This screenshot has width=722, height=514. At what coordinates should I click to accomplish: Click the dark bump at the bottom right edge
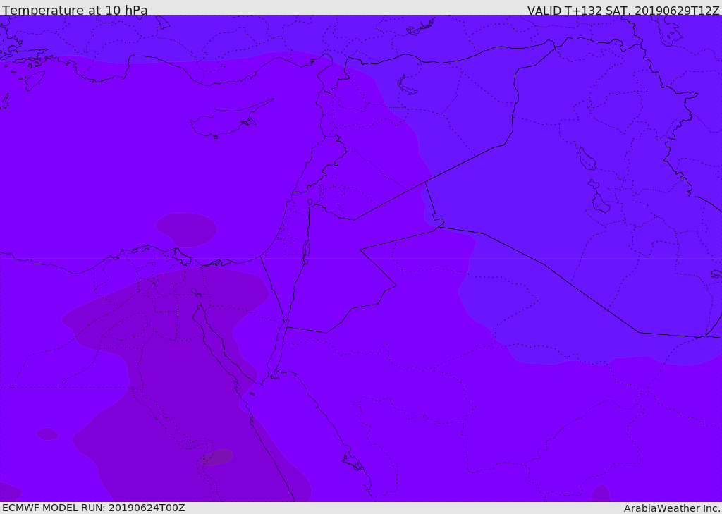(601, 494)
